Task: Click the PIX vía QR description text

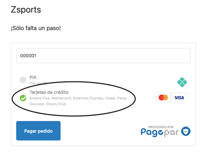Action: click(x=38, y=83)
